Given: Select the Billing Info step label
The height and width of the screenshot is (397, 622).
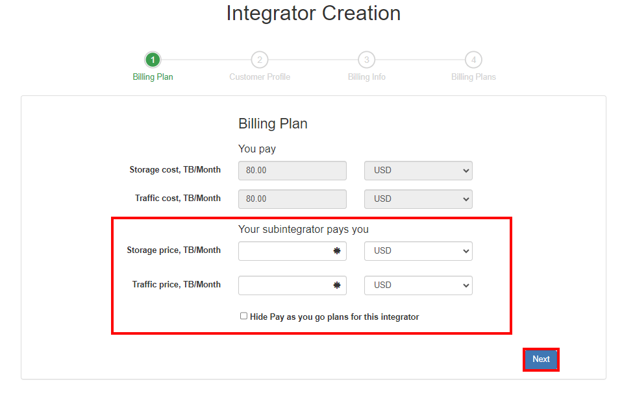Looking at the screenshot, I should 367,77.
